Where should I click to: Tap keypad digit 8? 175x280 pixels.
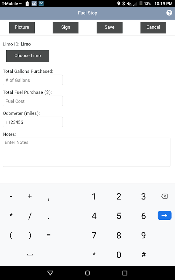pyautogui.click(x=119, y=235)
